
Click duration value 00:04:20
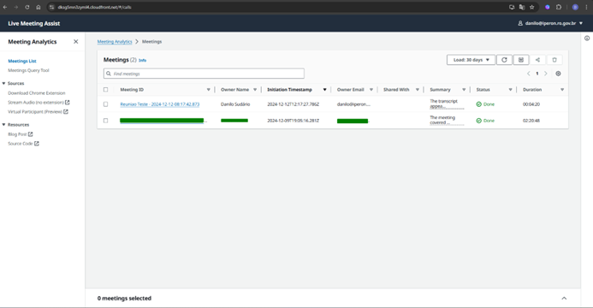pyautogui.click(x=531, y=104)
